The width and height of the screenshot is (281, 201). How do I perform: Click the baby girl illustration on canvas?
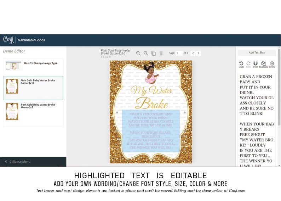pyautogui.click(x=151, y=73)
